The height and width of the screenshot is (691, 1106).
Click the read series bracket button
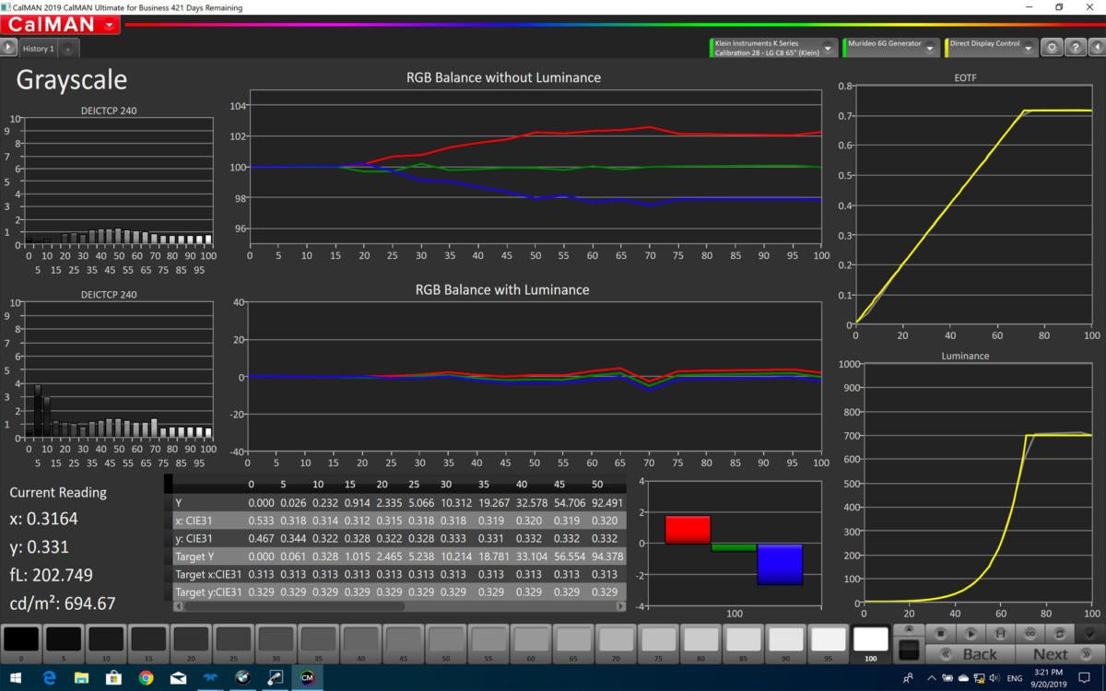pos(1000,634)
